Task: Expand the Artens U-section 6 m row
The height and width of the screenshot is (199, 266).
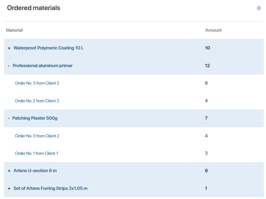Action: coord(9,171)
